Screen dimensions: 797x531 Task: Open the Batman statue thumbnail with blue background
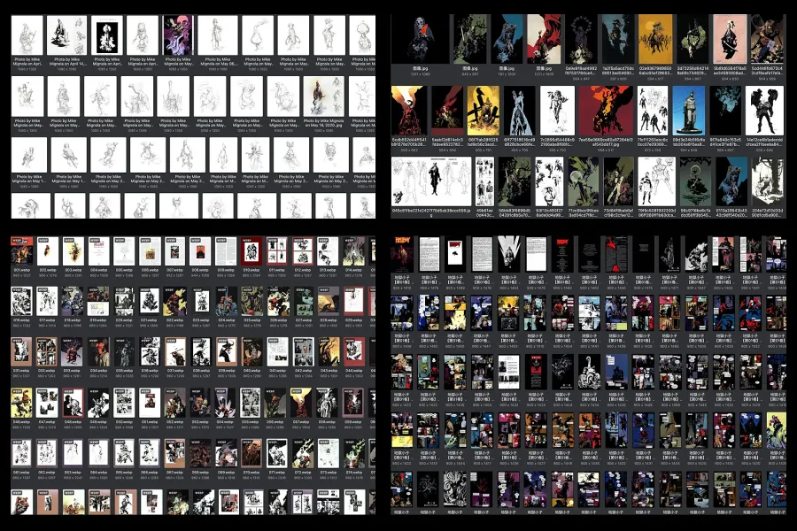[686, 110]
